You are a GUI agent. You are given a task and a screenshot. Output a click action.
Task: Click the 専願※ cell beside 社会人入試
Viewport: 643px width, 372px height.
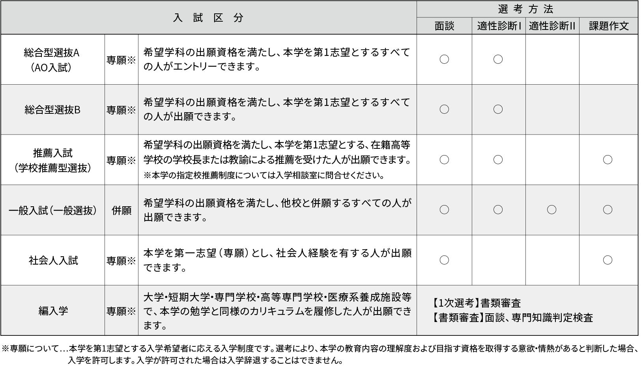[121, 261]
